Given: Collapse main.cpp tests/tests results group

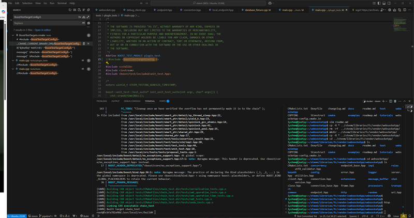Looking at the screenshot, I should coord(13,69).
